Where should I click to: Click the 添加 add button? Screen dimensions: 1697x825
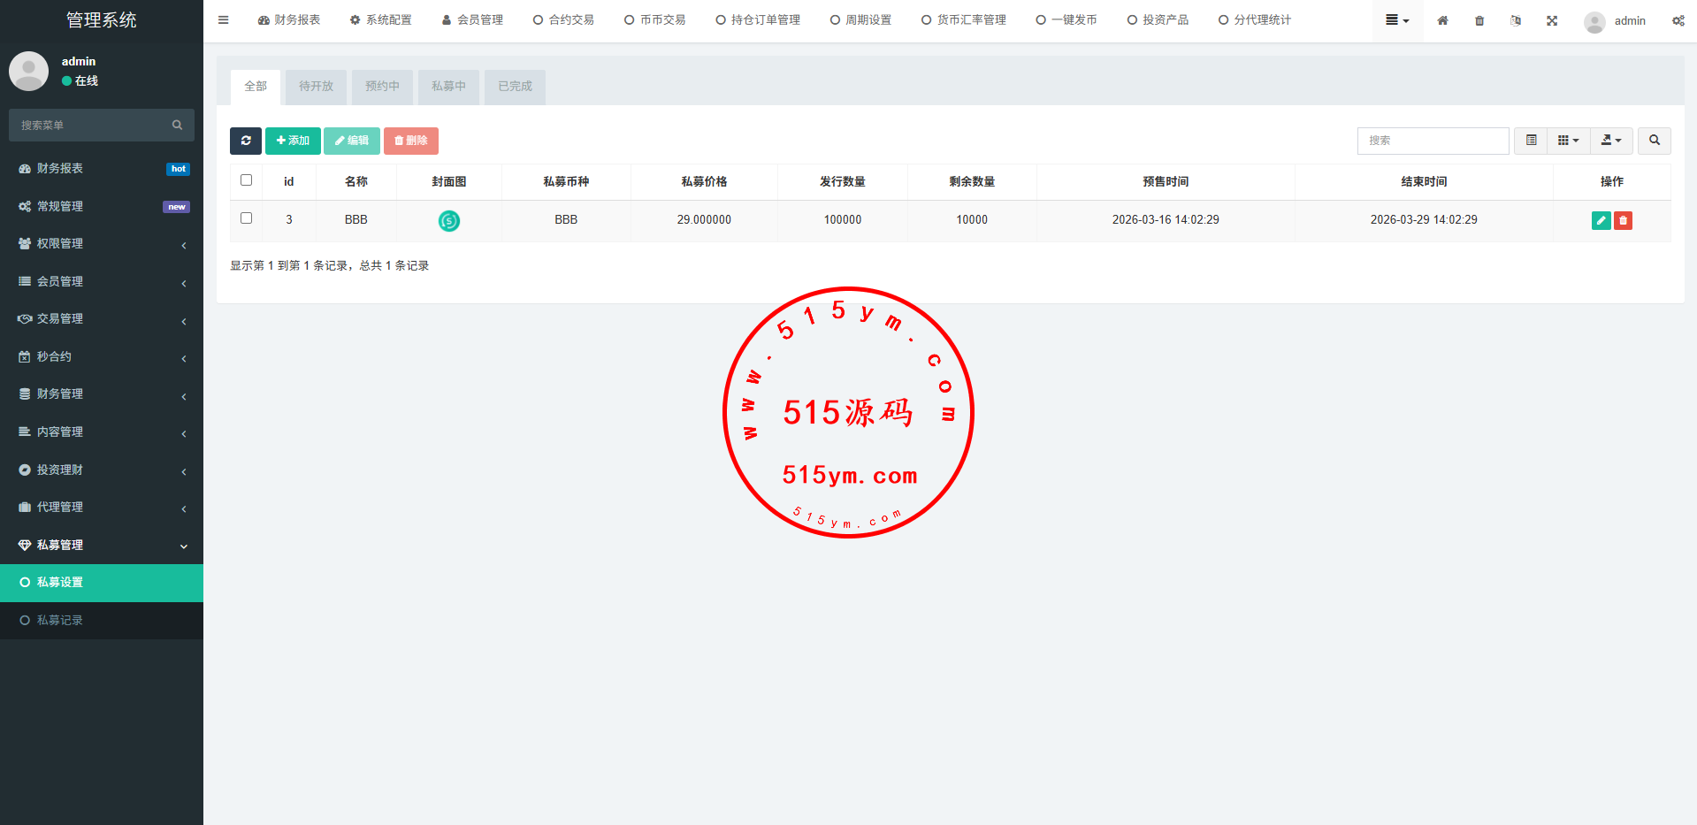(293, 141)
